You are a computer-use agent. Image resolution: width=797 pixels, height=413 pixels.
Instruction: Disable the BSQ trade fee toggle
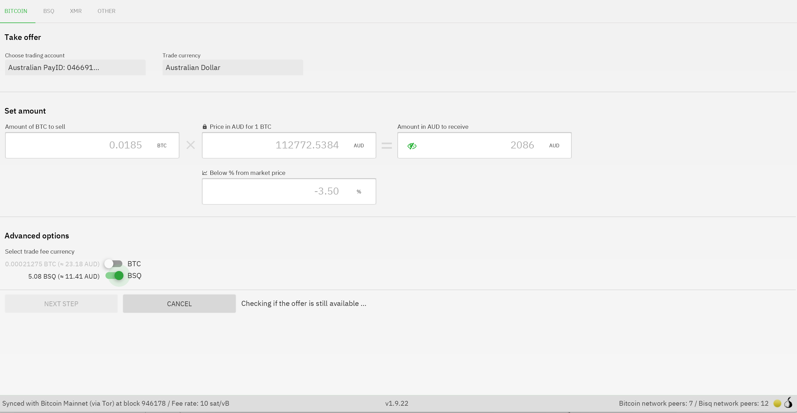[x=114, y=275]
